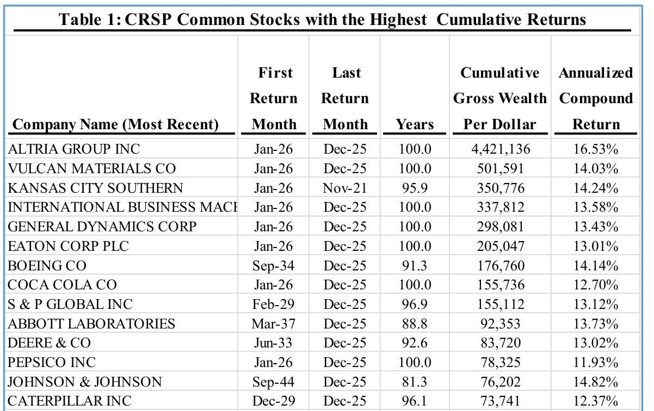Screen dimensions: 654x411
Task: Select the Years column header
Action: (x=415, y=125)
